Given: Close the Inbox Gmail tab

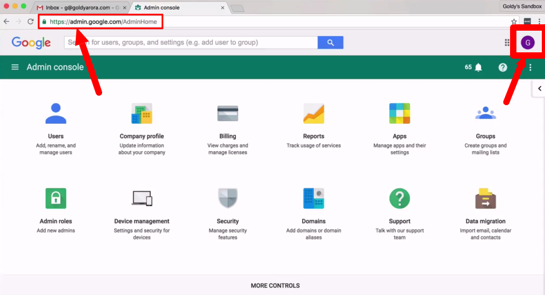Looking at the screenshot, I should [x=124, y=7].
